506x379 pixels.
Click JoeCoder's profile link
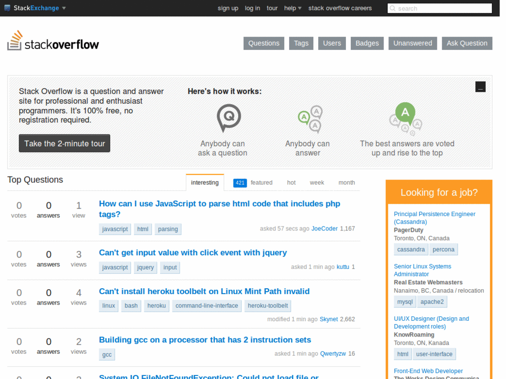(325, 228)
